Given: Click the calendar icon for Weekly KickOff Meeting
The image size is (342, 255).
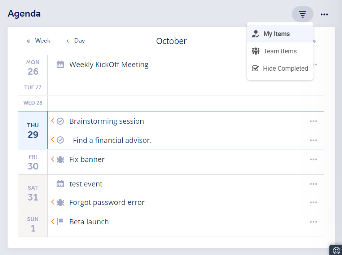Looking at the screenshot, I should point(60,65).
